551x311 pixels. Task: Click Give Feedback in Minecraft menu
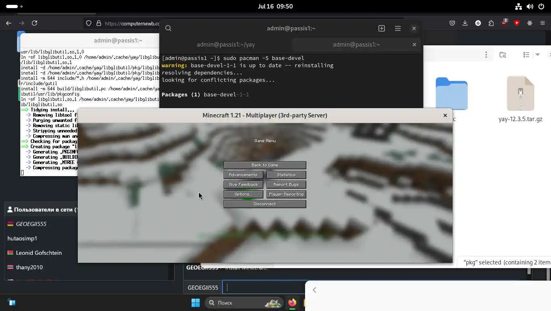[243, 185]
